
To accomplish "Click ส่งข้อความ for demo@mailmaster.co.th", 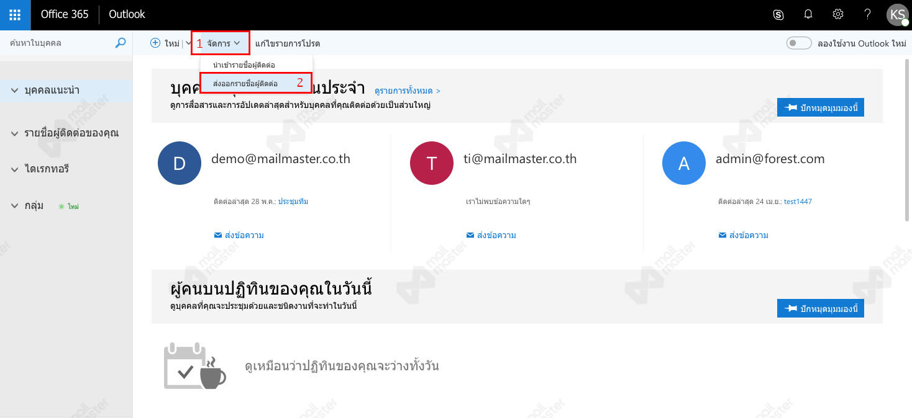I will (244, 235).
